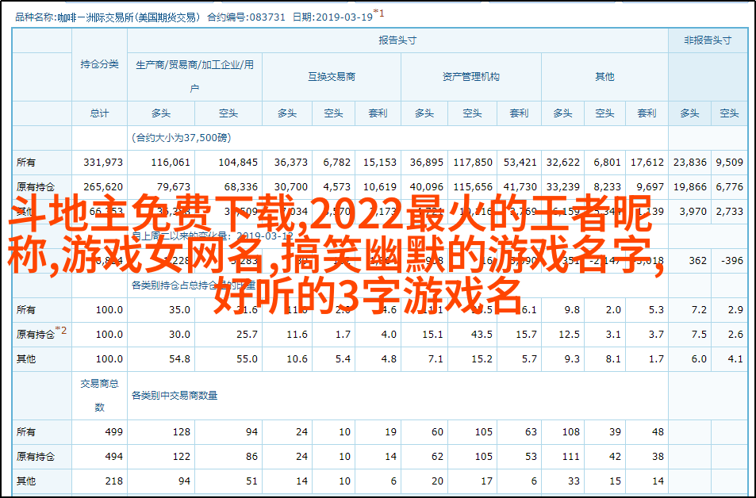Click the contract size note 合约大小为37,500磅
756x498 pixels.
[182, 138]
